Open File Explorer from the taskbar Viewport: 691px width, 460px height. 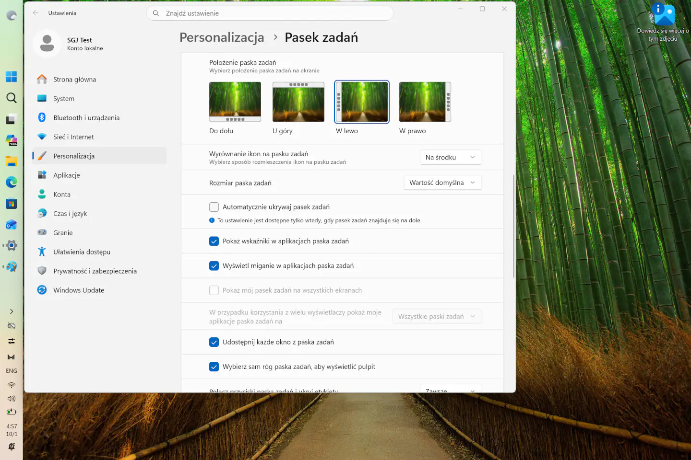pos(12,161)
